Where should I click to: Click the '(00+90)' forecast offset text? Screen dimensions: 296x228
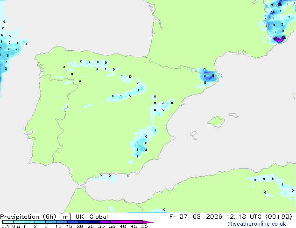pos(279,217)
